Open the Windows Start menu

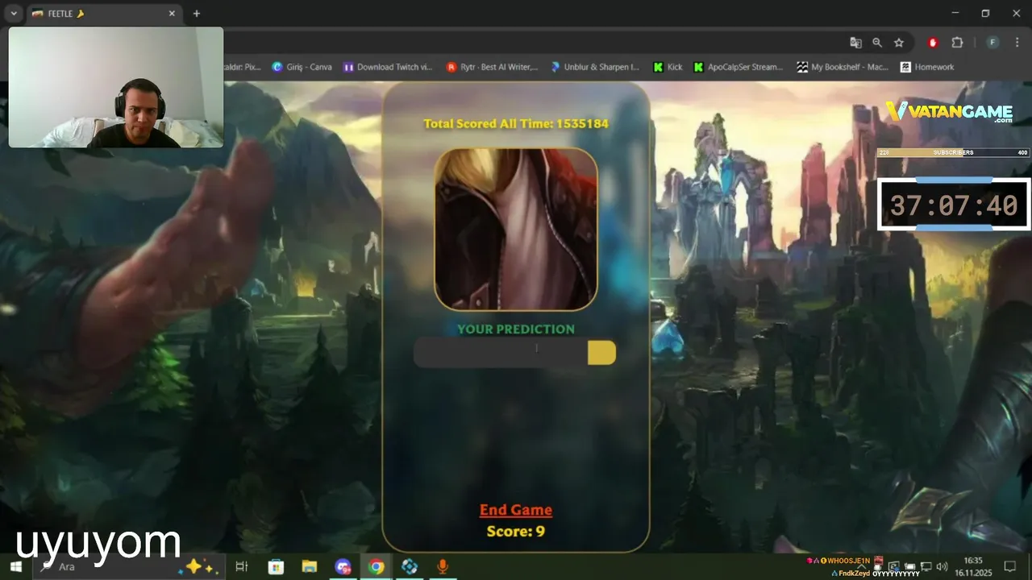(x=15, y=567)
